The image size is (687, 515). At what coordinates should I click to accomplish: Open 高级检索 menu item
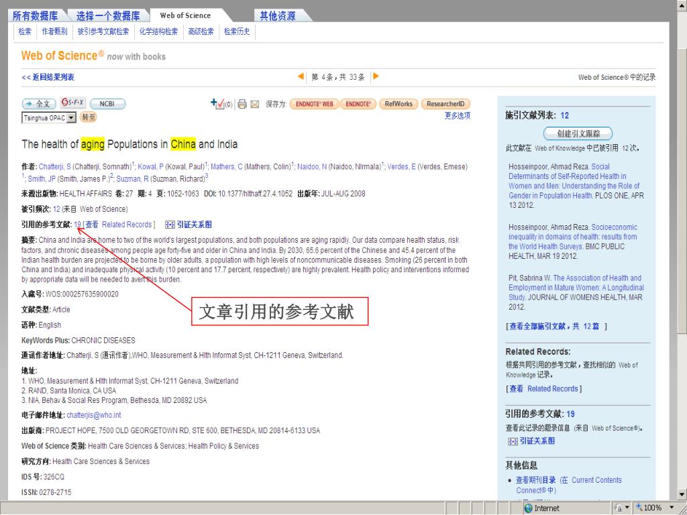tap(201, 31)
